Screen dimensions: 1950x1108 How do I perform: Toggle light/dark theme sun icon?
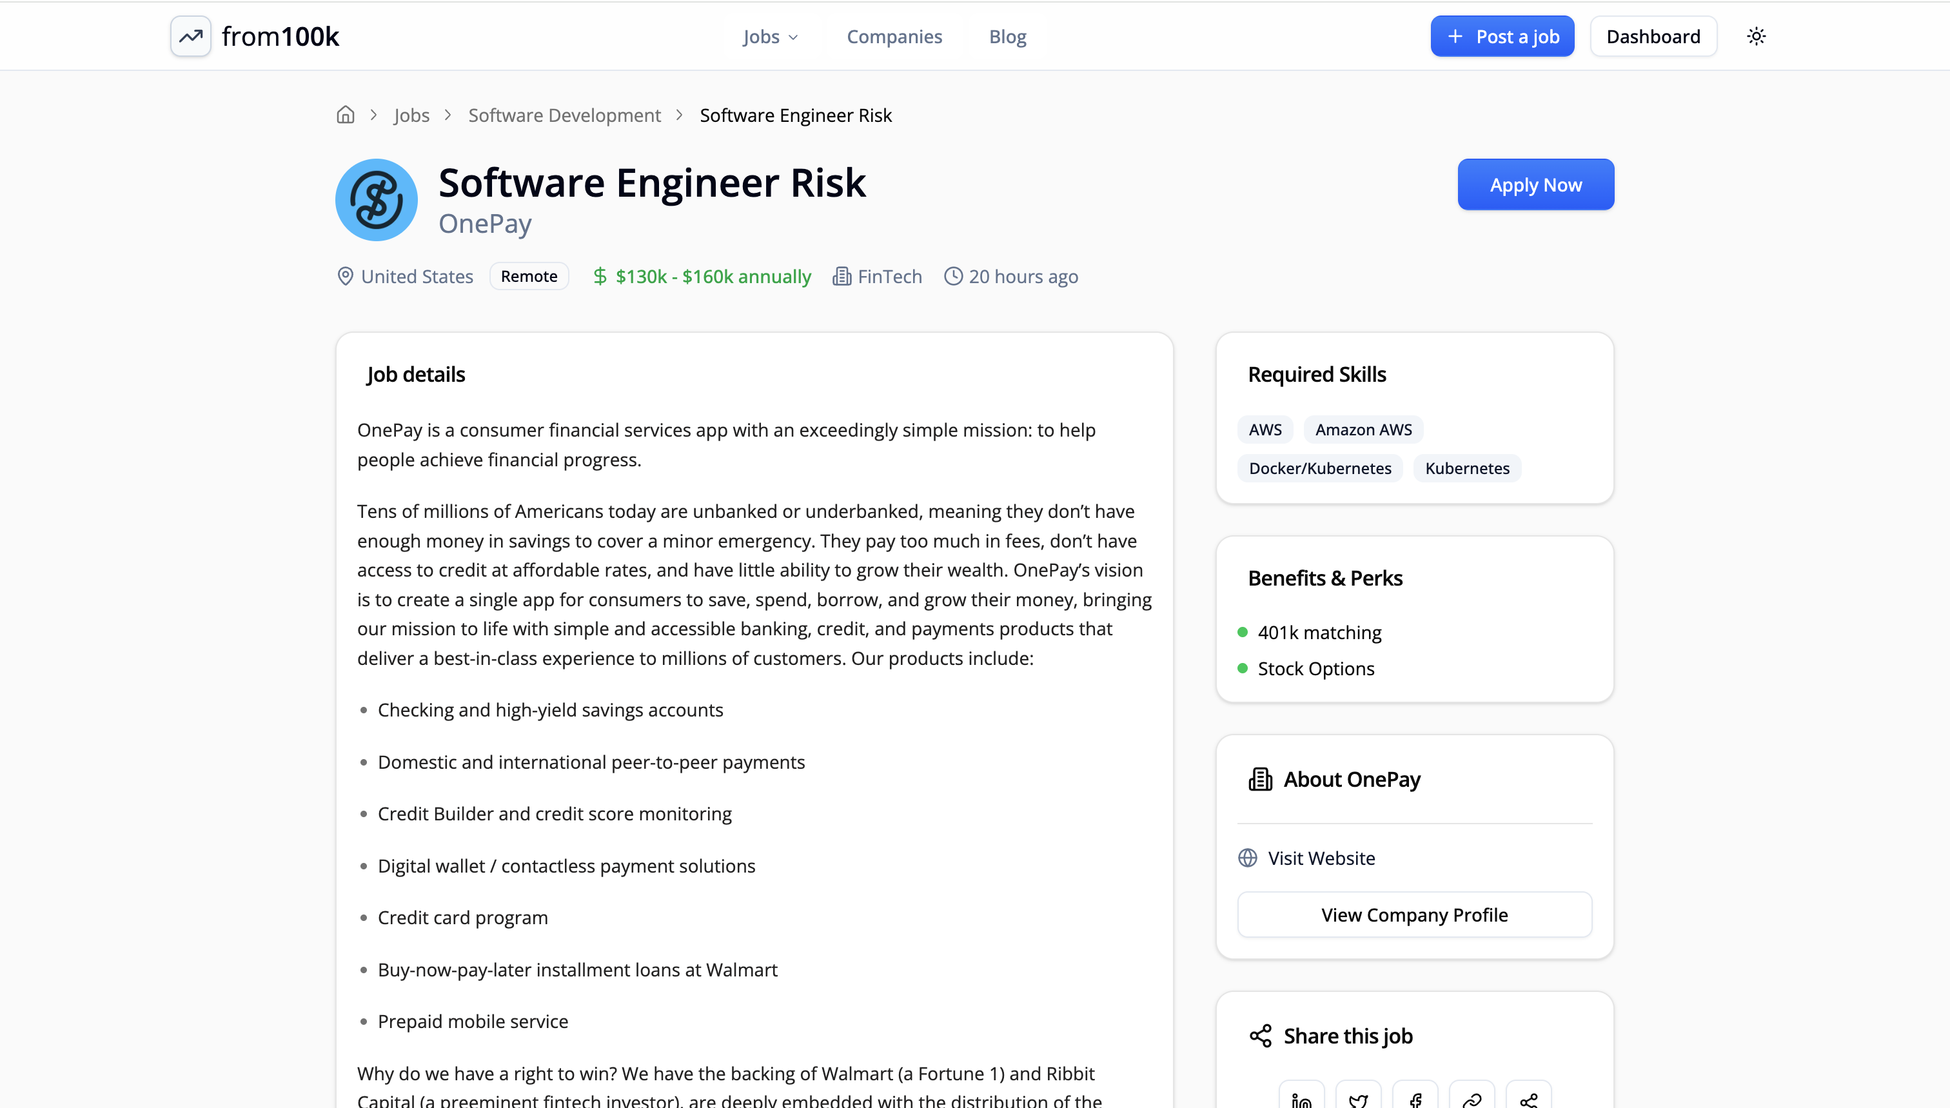tap(1756, 35)
